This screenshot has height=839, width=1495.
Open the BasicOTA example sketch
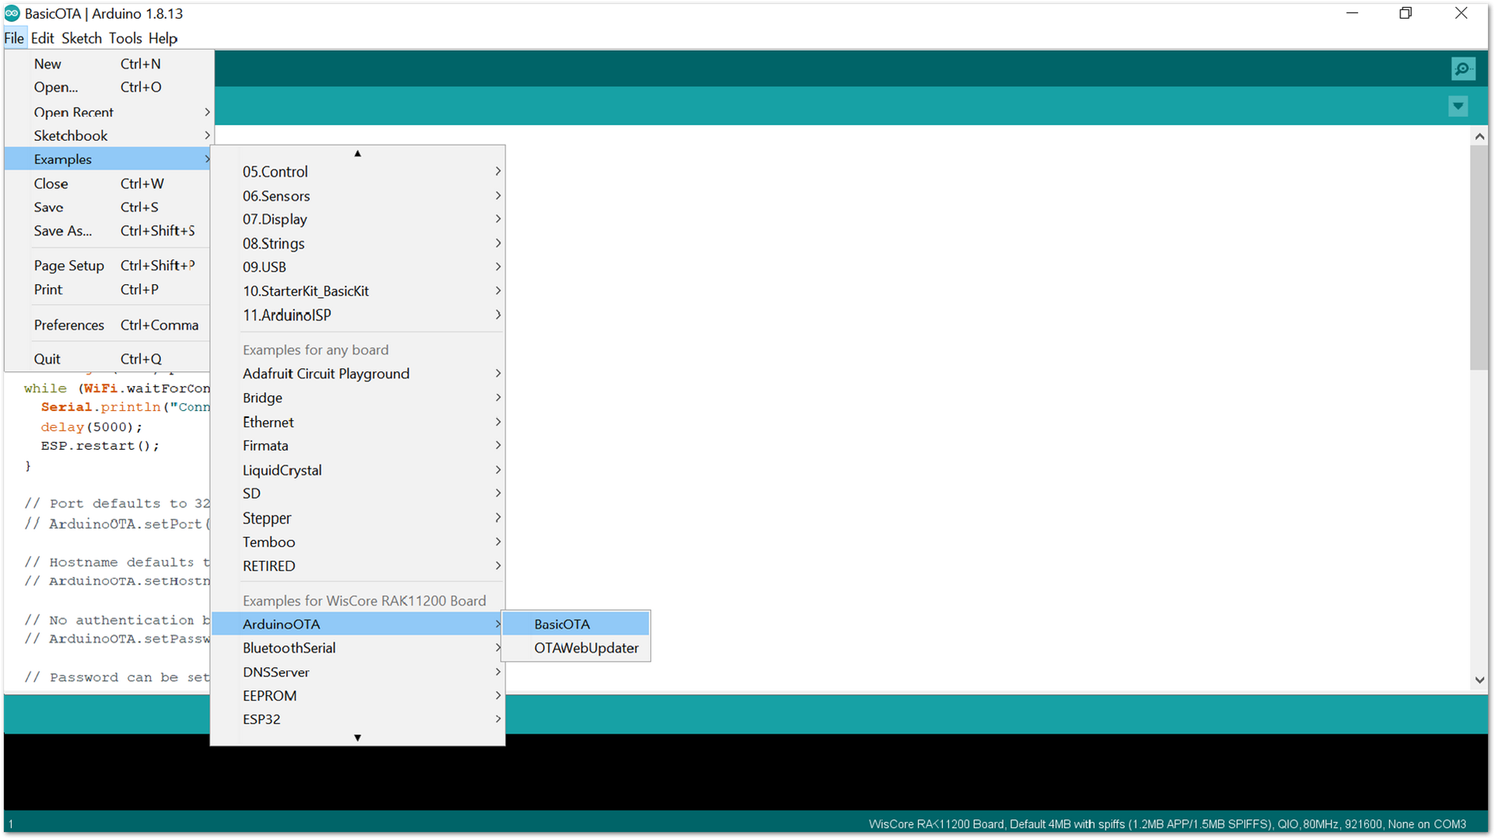(x=576, y=624)
